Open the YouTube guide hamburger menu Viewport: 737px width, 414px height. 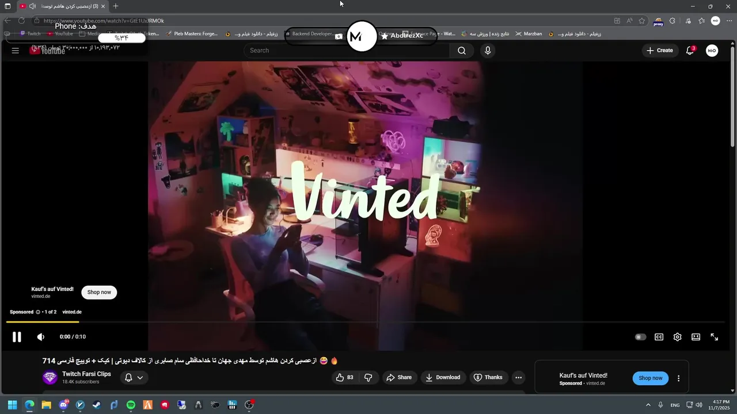point(16,51)
